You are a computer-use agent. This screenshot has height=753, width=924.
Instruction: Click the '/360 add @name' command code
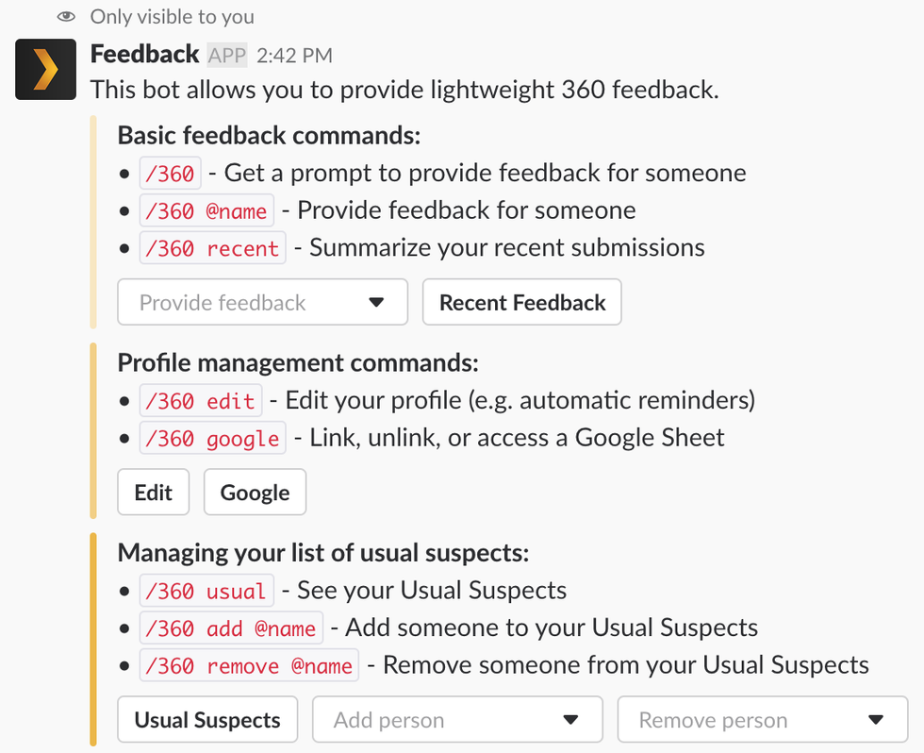coord(231,628)
